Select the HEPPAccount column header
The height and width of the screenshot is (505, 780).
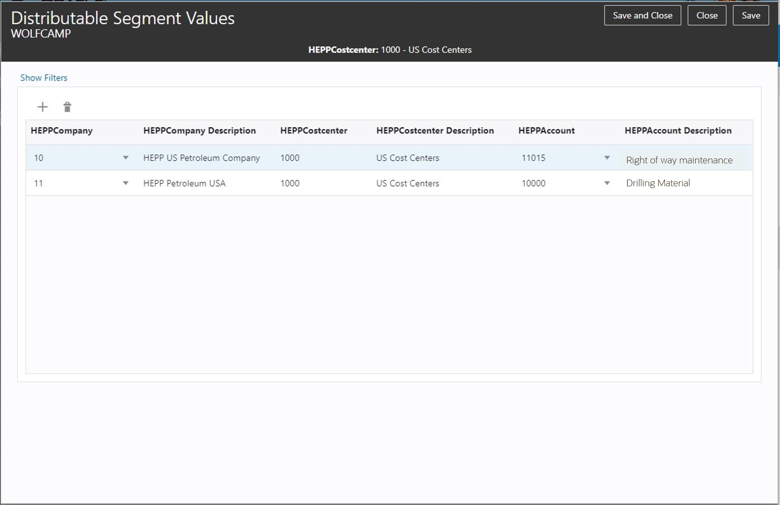pyautogui.click(x=546, y=131)
